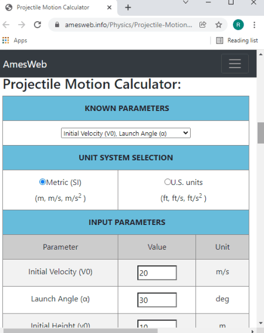
Task: Select the U.S. units radio button
Action: [167, 182]
